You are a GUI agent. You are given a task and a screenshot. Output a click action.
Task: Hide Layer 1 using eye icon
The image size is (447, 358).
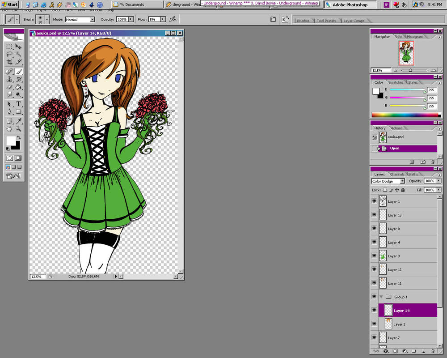coord(374,201)
